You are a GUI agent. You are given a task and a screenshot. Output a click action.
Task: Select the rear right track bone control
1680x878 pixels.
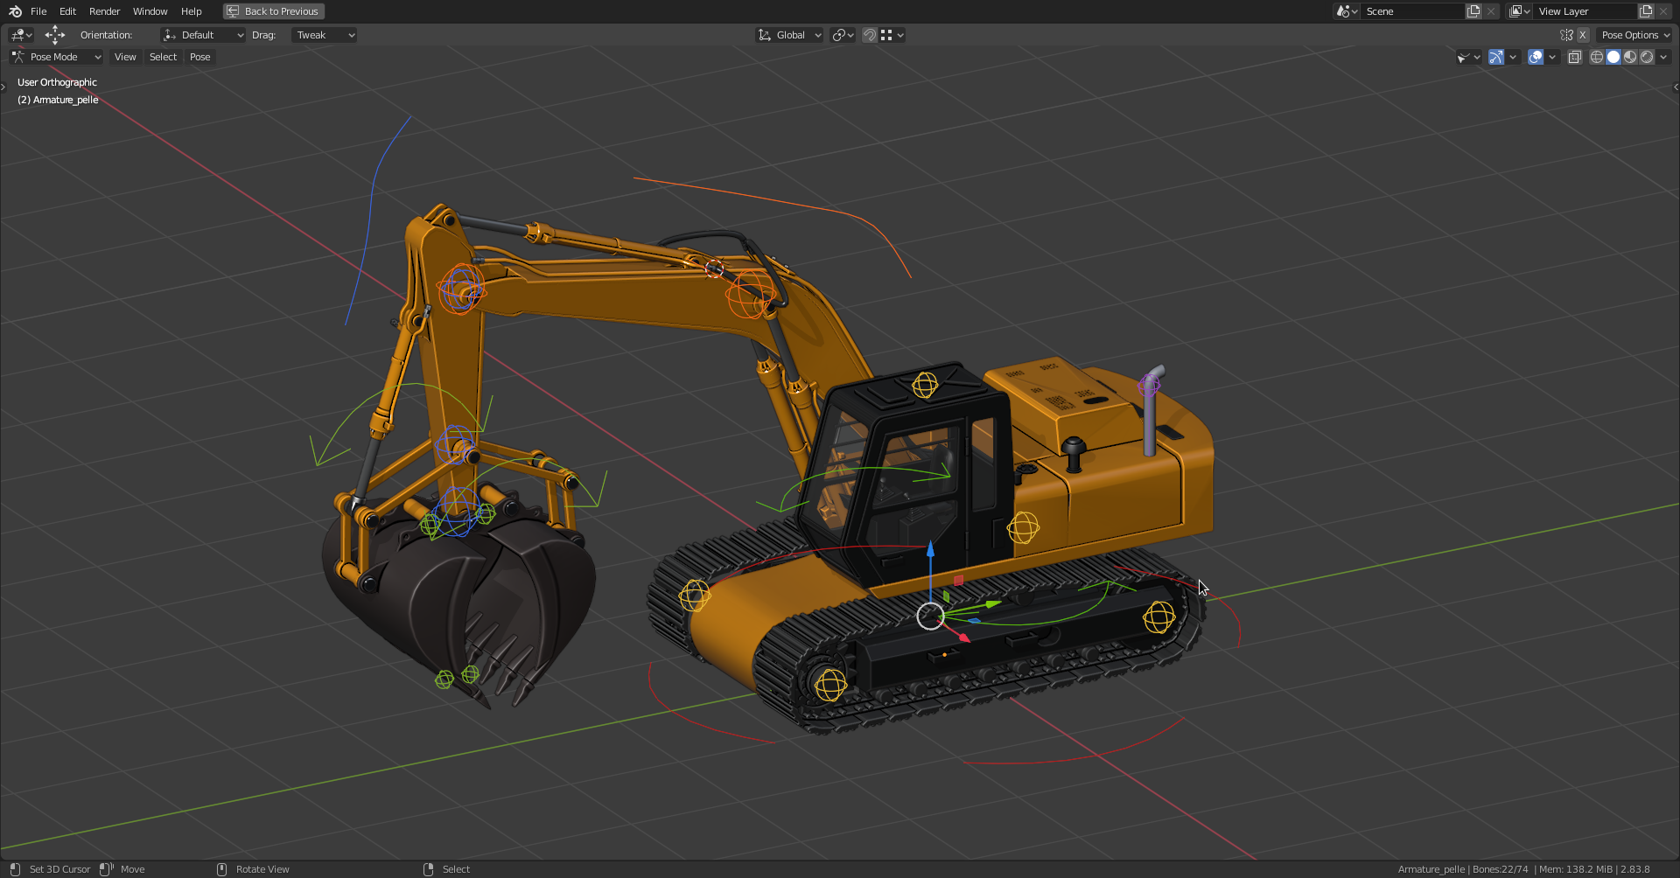point(1158,617)
